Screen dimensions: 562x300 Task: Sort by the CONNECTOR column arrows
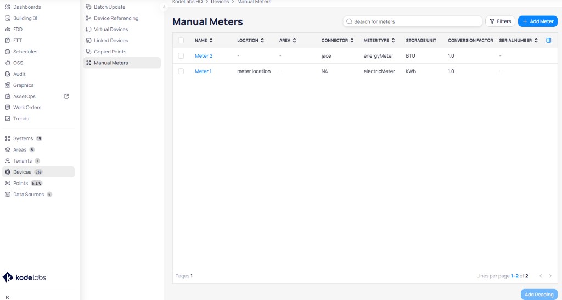coord(352,41)
